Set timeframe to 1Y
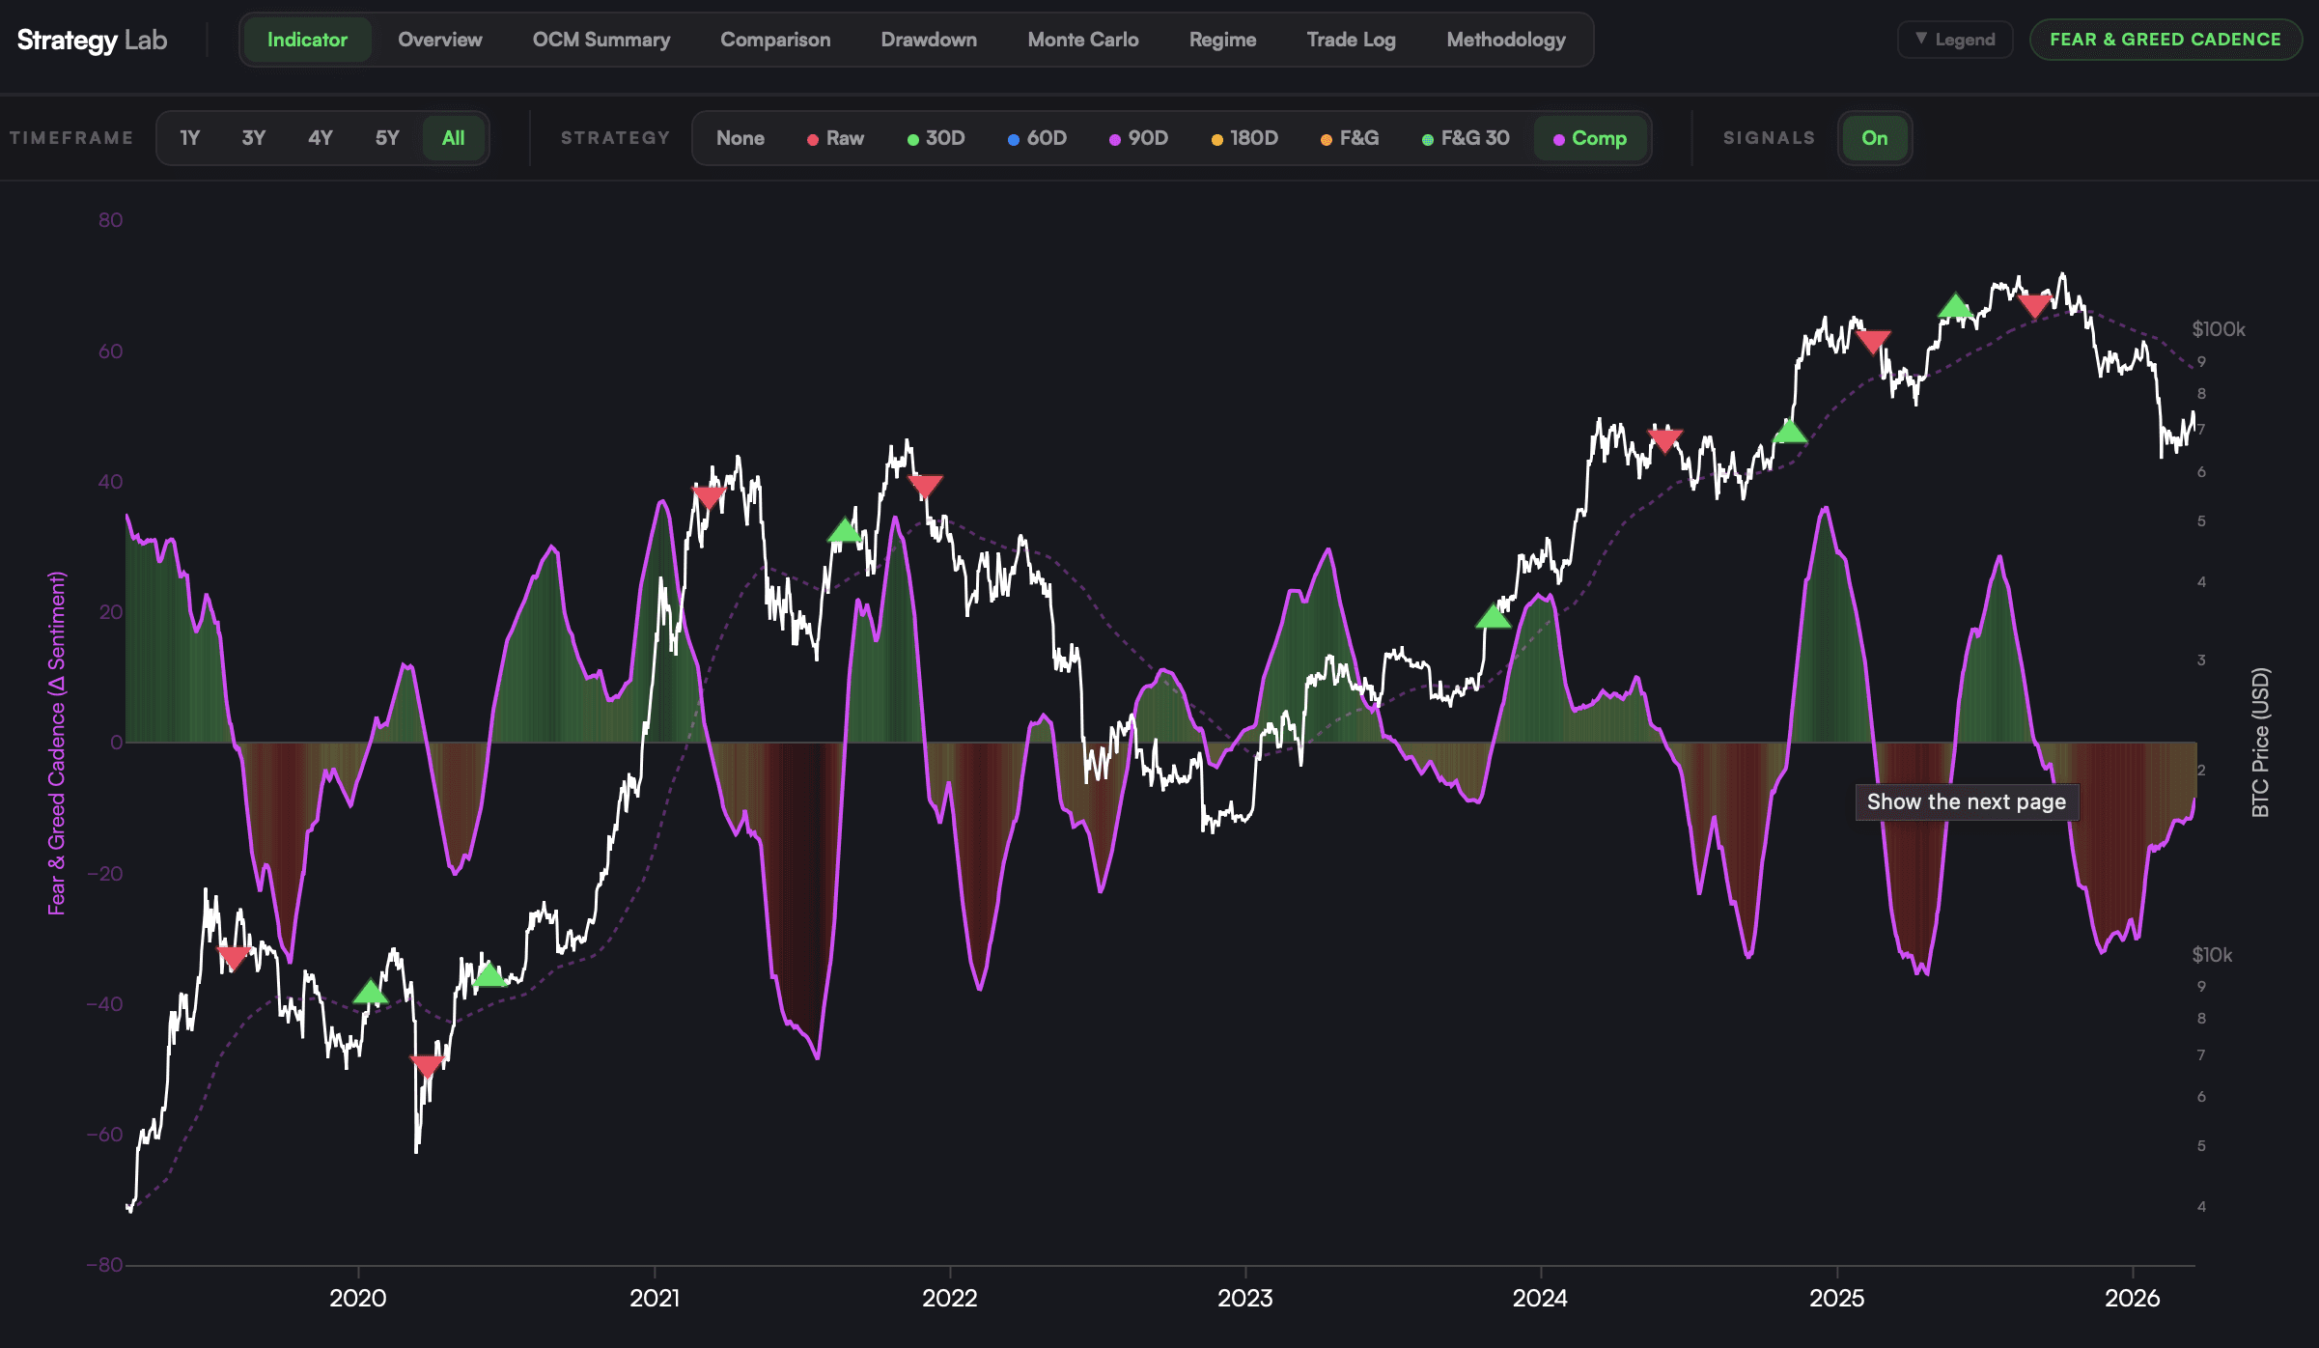 pyautogui.click(x=190, y=138)
